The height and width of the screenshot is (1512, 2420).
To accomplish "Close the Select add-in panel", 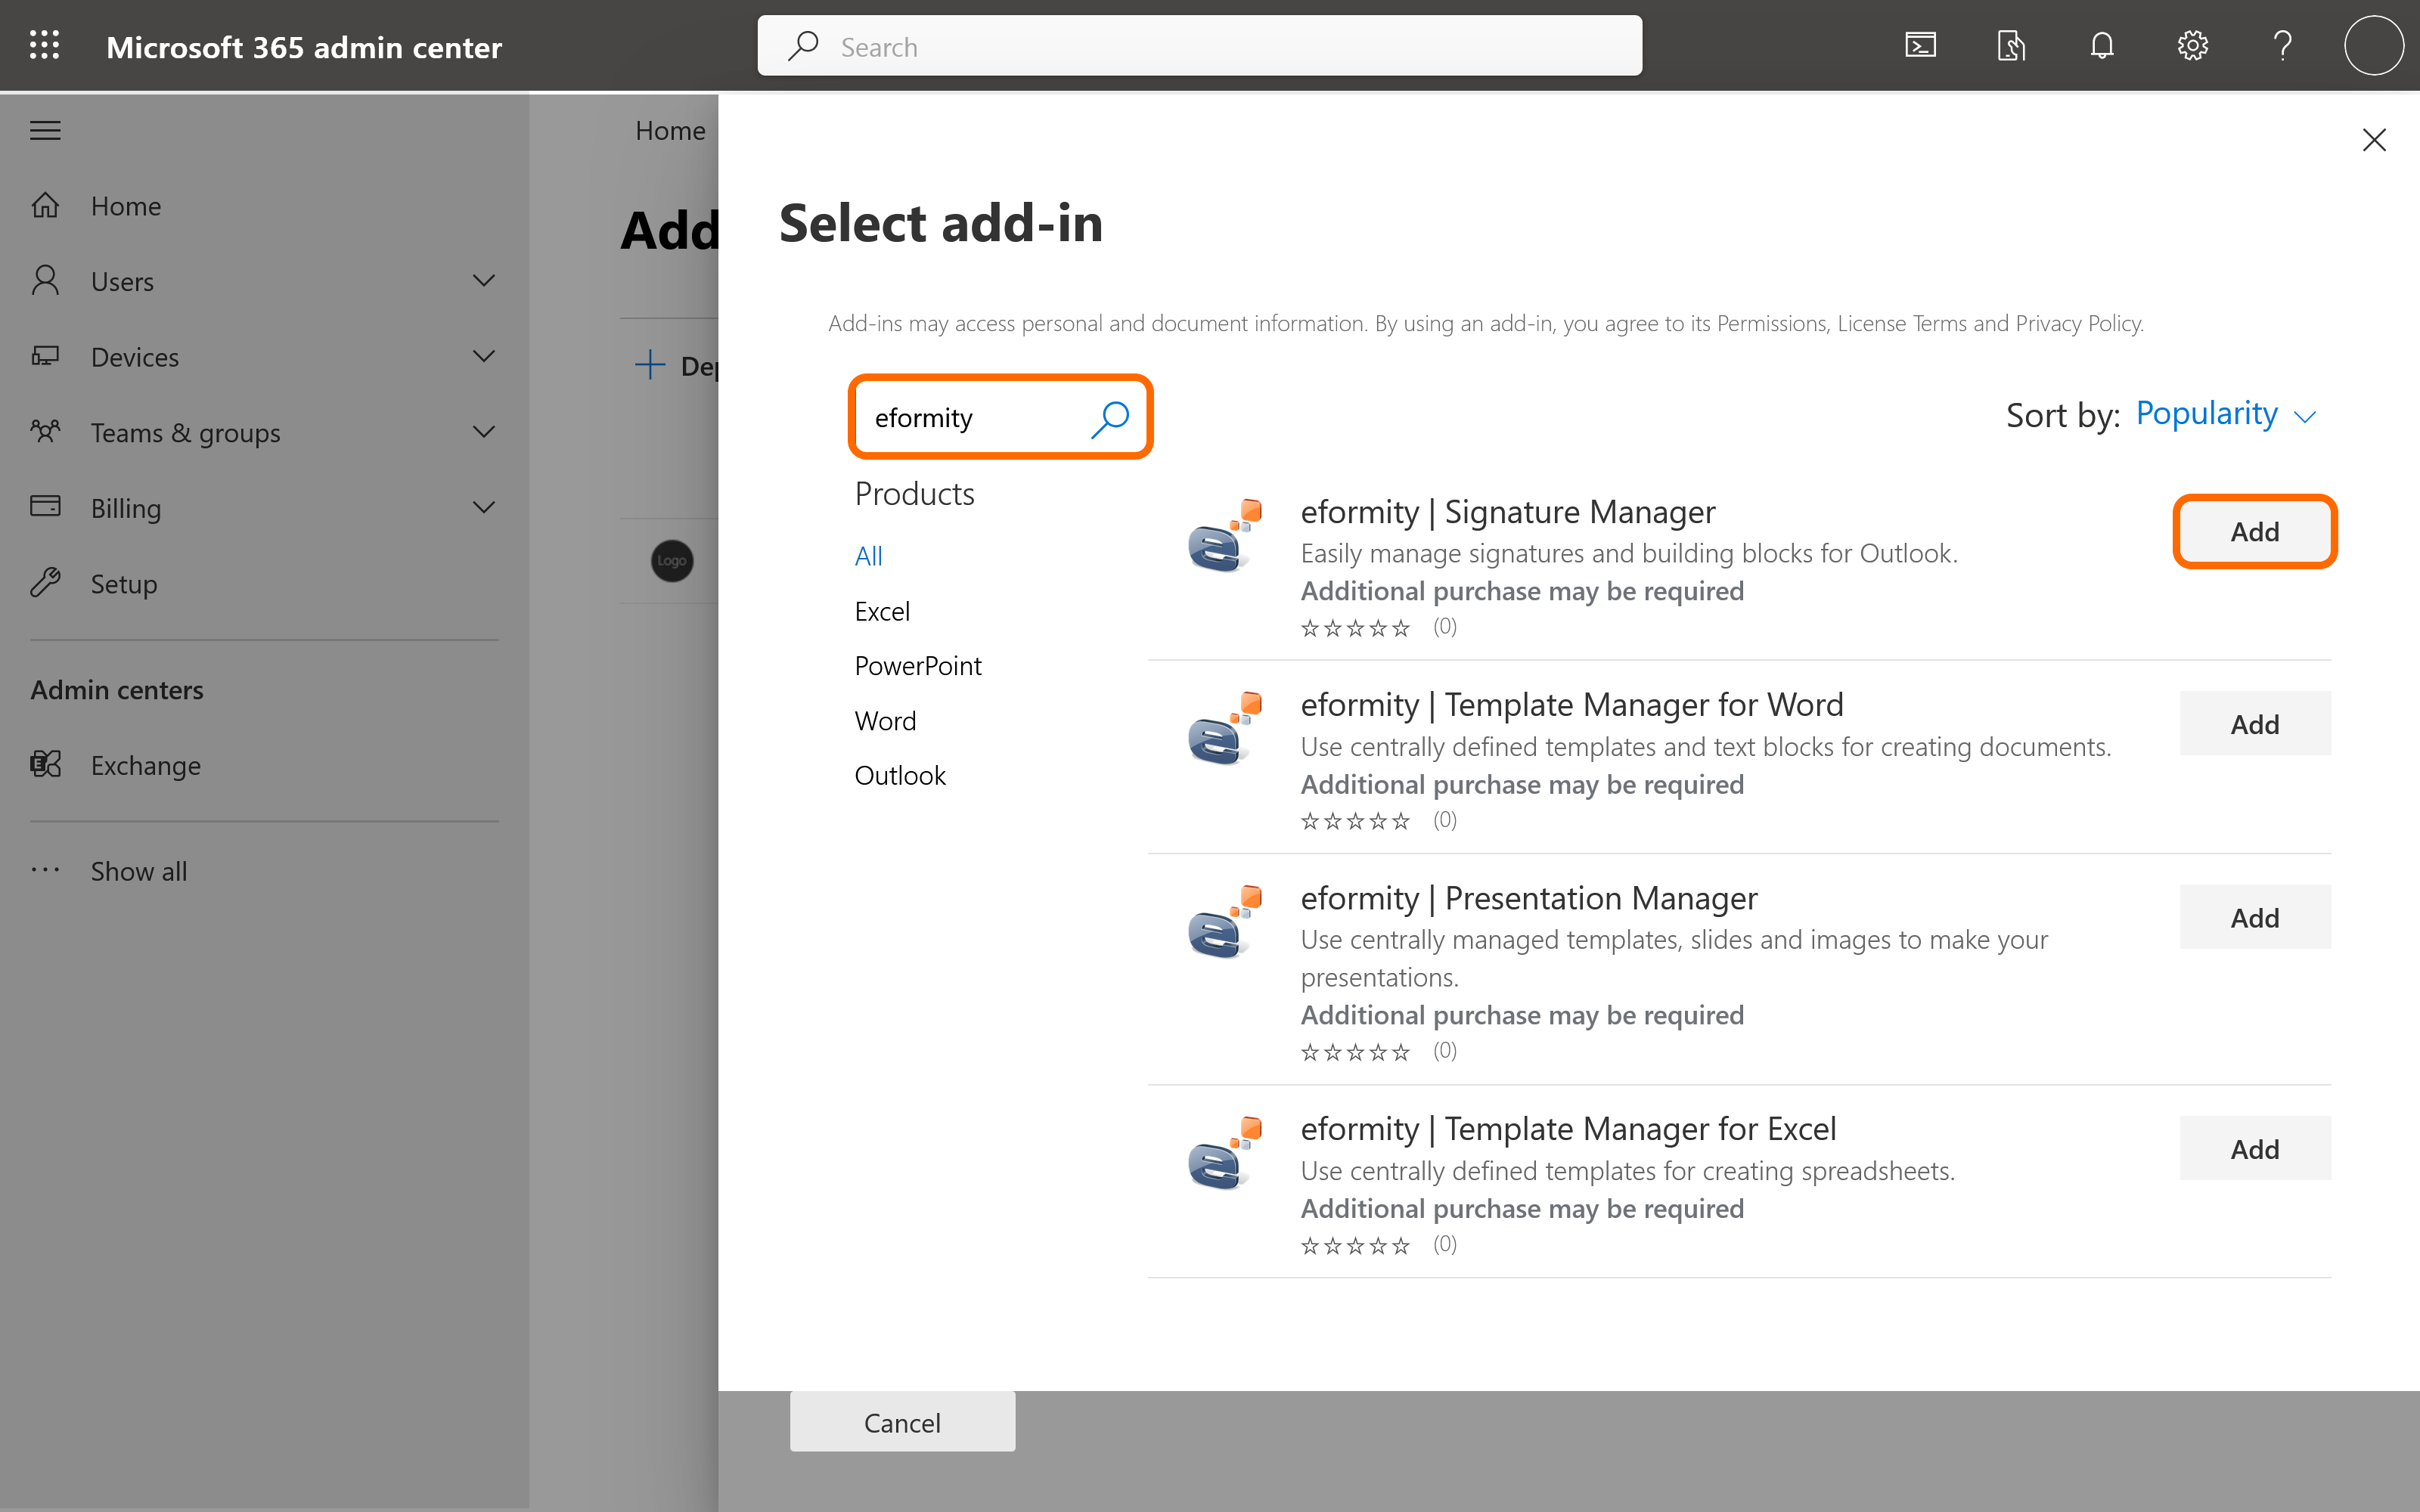I will (2374, 140).
